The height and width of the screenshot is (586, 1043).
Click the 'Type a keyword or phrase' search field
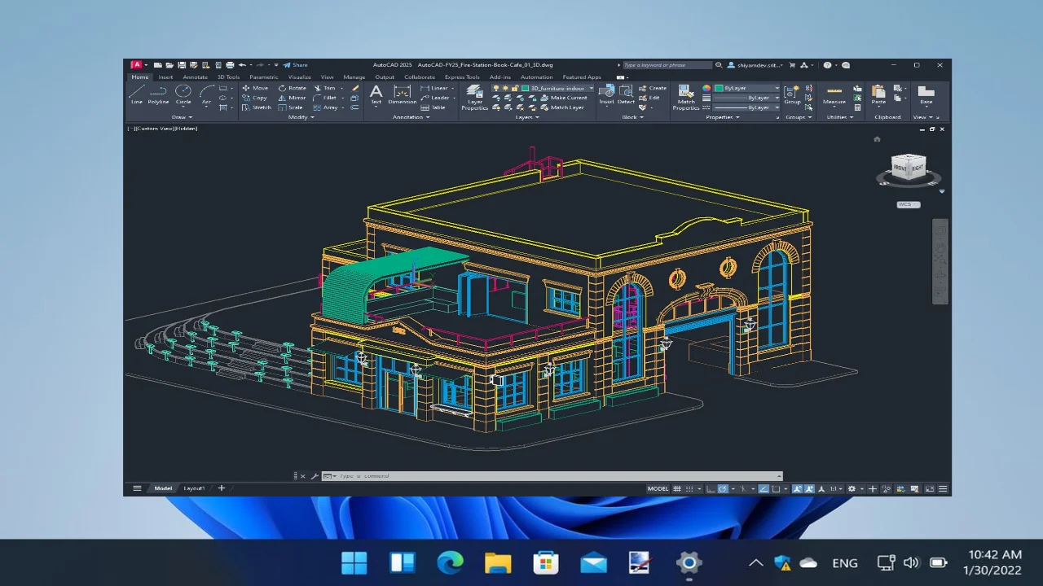(x=667, y=65)
